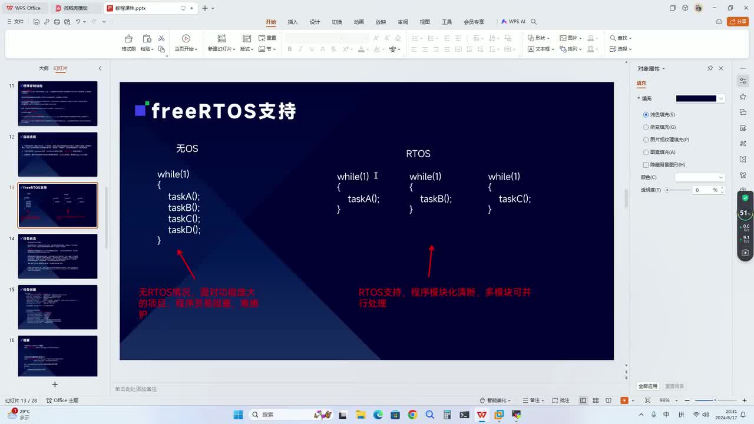Pin the Object Properties (对象属性) pane
754x424 pixels.
coord(710,68)
